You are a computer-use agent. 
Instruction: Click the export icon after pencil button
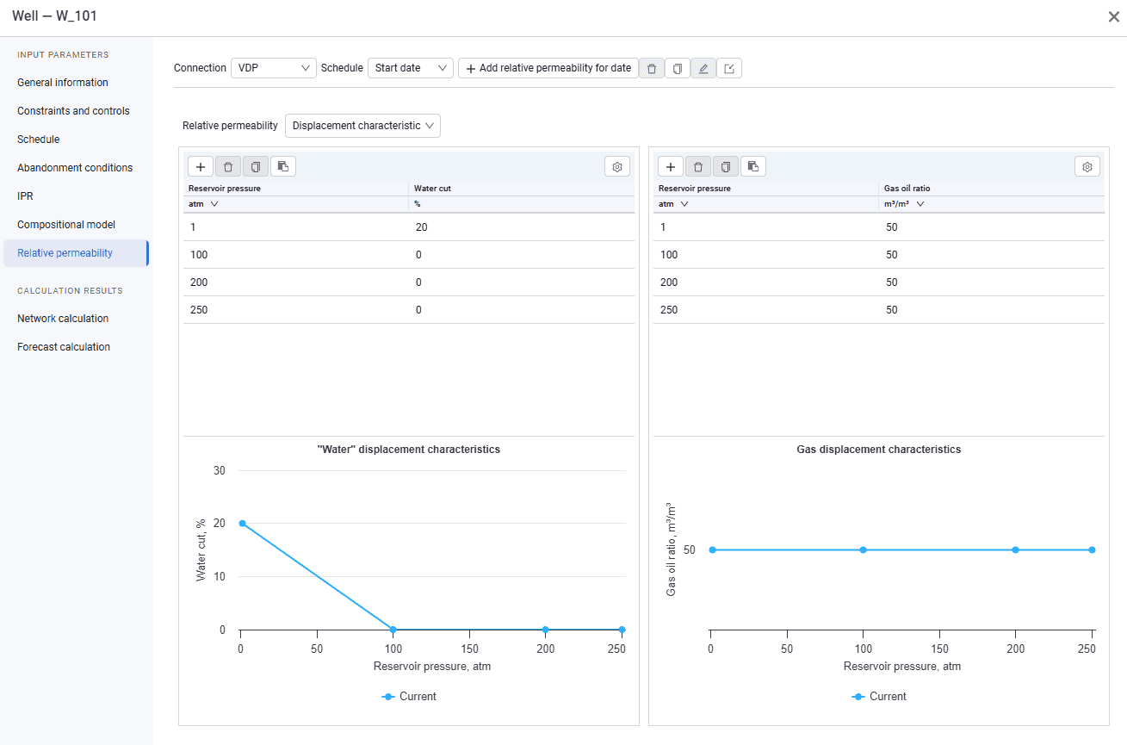[729, 68]
